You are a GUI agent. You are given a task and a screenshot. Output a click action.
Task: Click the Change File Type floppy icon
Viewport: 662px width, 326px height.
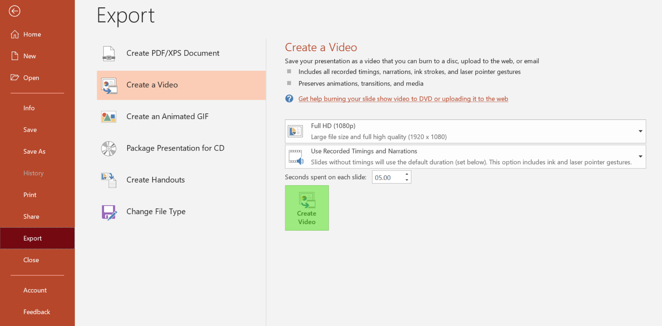[x=109, y=212]
